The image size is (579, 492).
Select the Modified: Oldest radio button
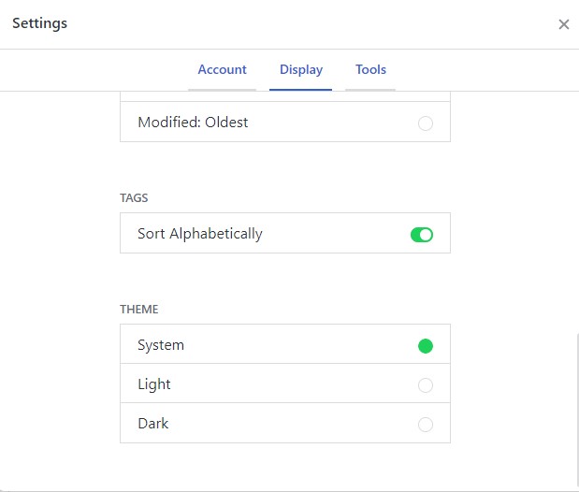click(426, 123)
